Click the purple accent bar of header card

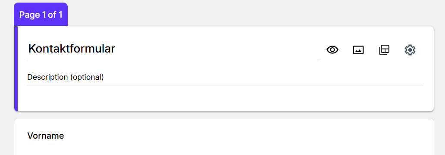tap(16, 68)
